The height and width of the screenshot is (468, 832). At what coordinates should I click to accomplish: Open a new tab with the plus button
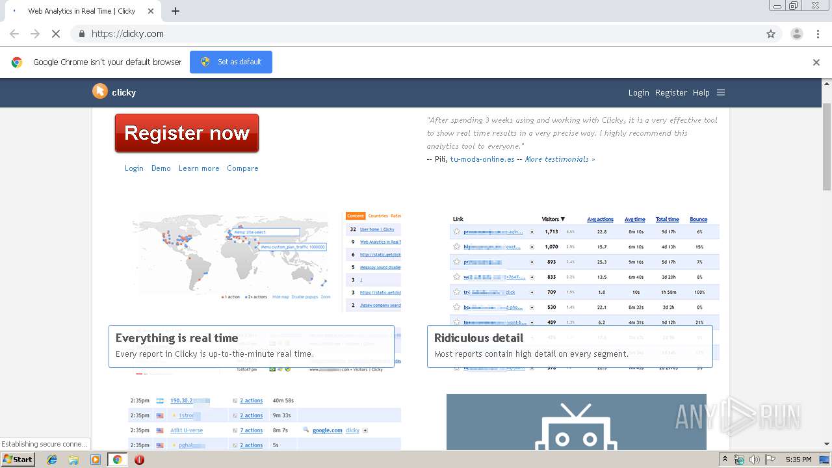click(175, 11)
